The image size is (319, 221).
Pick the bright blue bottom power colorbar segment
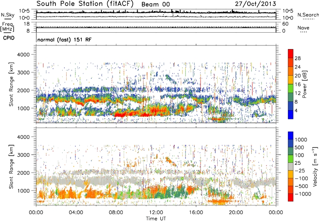291,114
